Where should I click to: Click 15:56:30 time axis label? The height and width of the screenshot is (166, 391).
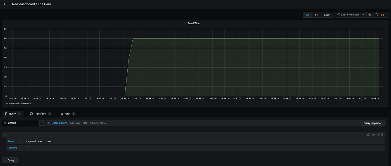225,99
